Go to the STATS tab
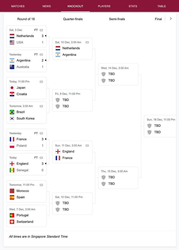Screen dimensions: 179x250 pos(133,6)
